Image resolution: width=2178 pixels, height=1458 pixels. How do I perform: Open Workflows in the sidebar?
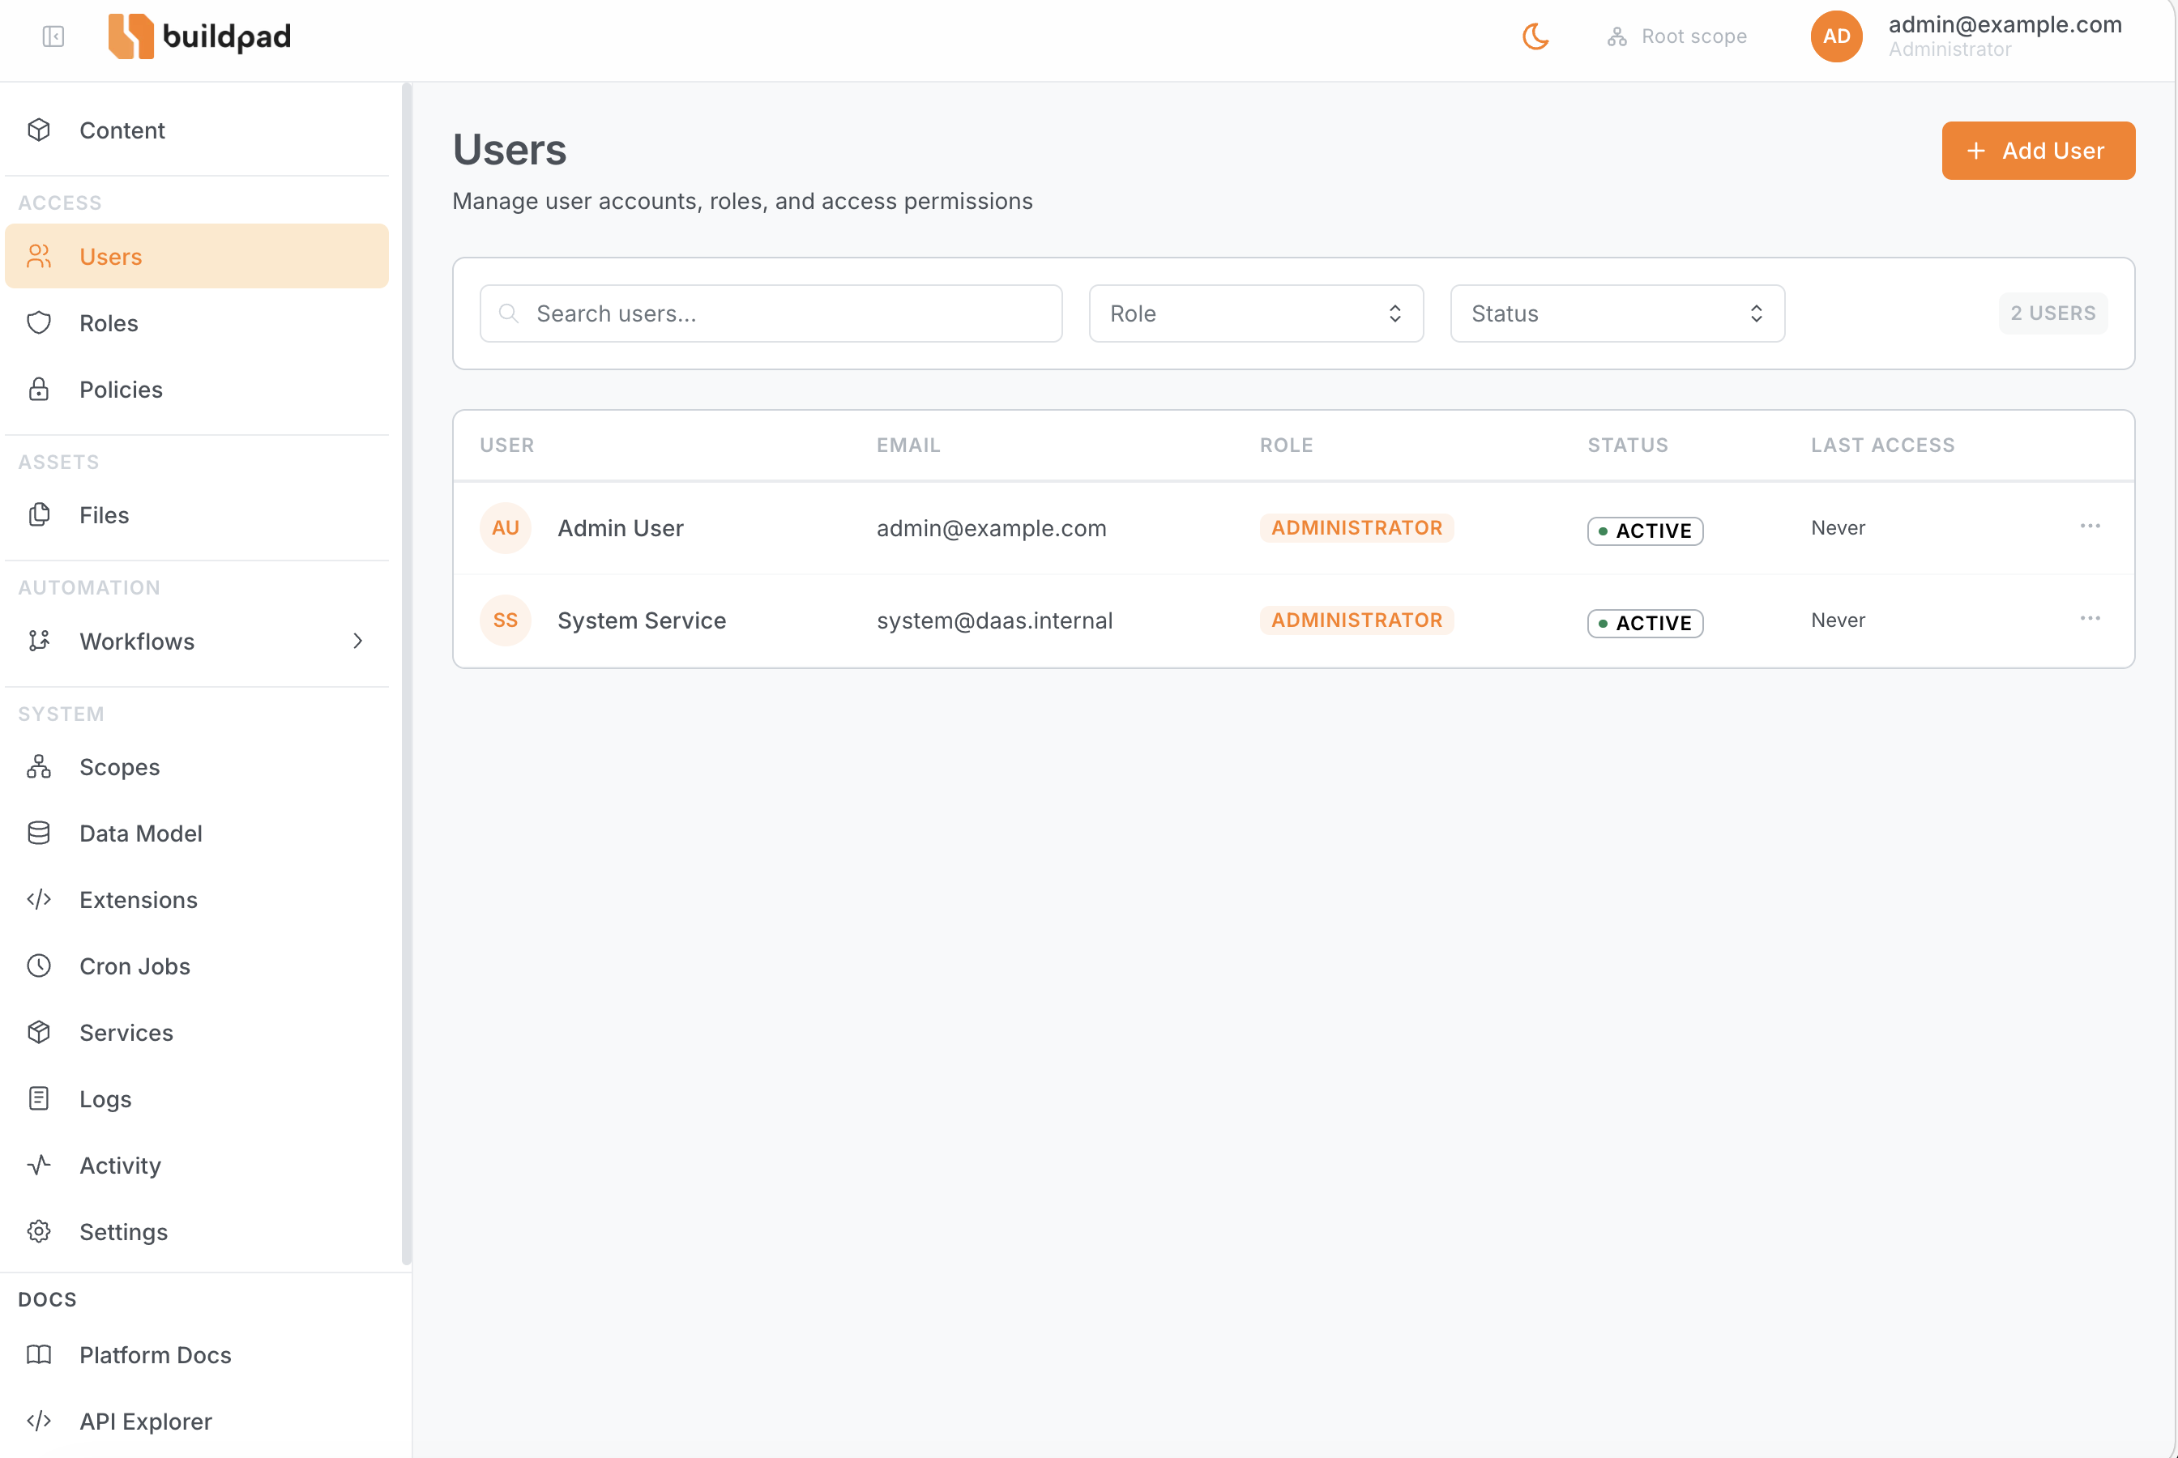[196, 642]
